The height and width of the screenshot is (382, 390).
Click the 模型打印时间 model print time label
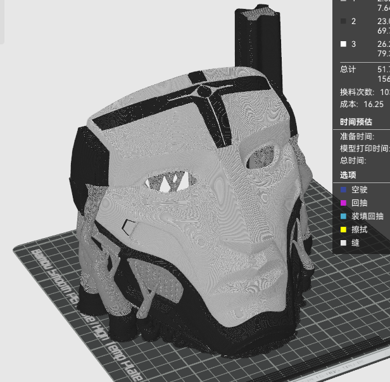(x=365, y=148)
